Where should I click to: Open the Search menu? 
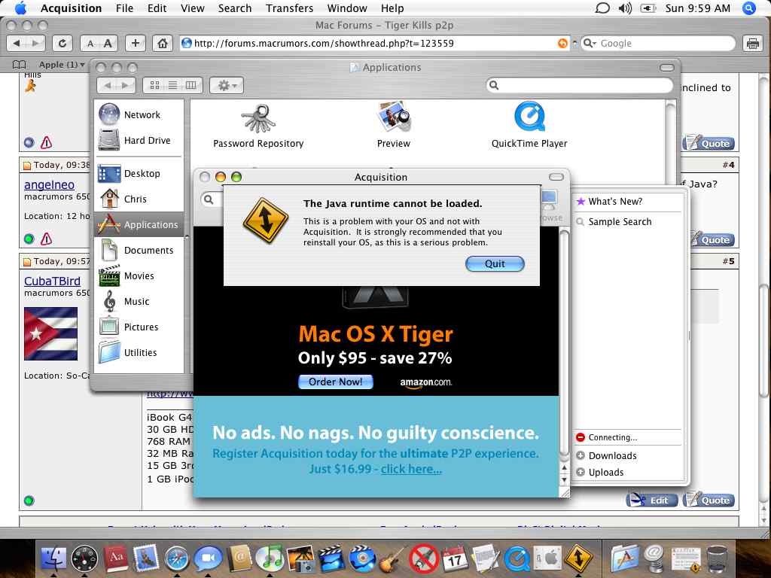pos(235,8)
